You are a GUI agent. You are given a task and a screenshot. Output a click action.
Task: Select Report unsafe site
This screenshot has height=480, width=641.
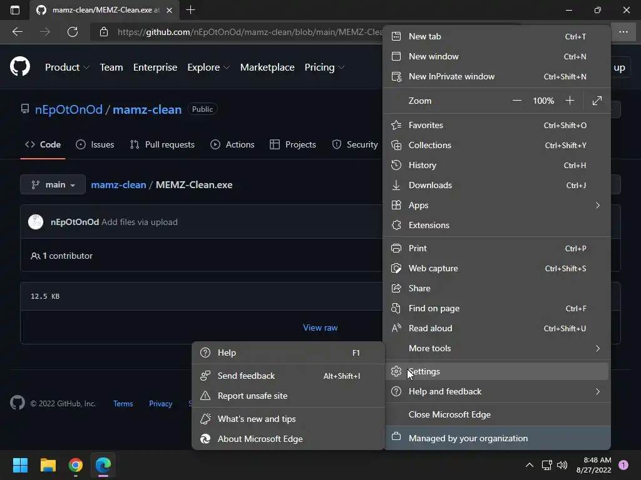[x=288, y=396]
